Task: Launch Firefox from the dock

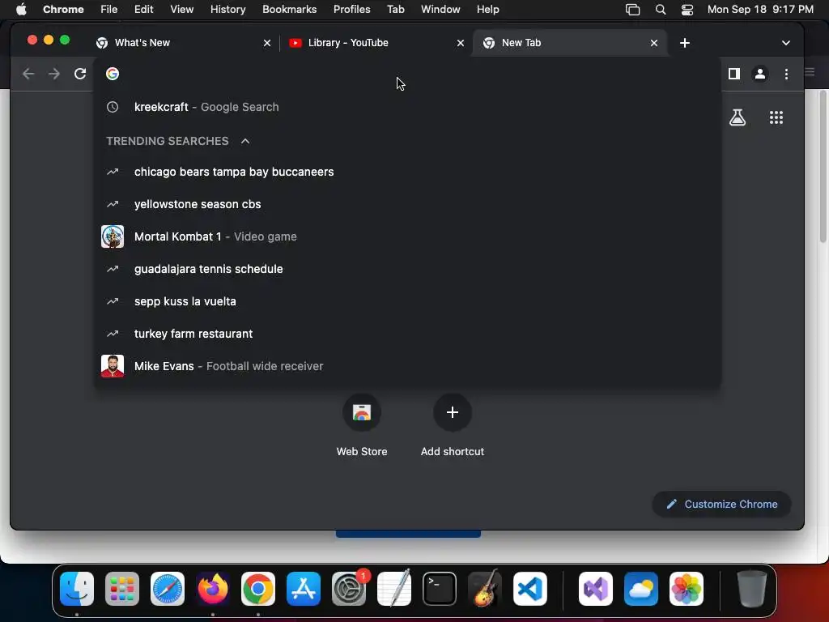Action: point(213,589)
